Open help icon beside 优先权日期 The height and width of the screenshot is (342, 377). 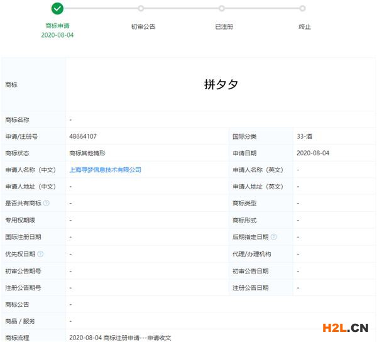pos(40,254)
